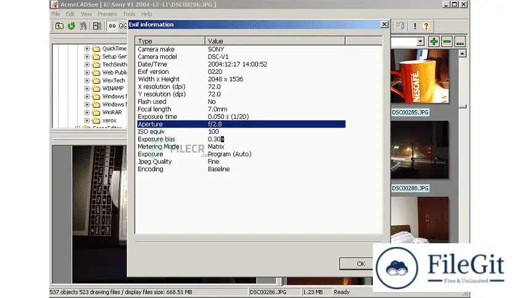Click the thumbnail scrollbar up arrow
Viewport: 516px width, 298px height.
click(x=462, y=53)
